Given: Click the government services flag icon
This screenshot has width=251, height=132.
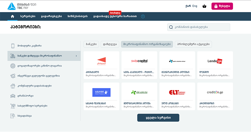Looking at the screenshot, I should [13, 106].
